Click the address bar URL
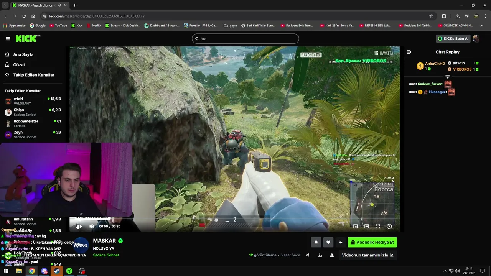 [97, 16]
